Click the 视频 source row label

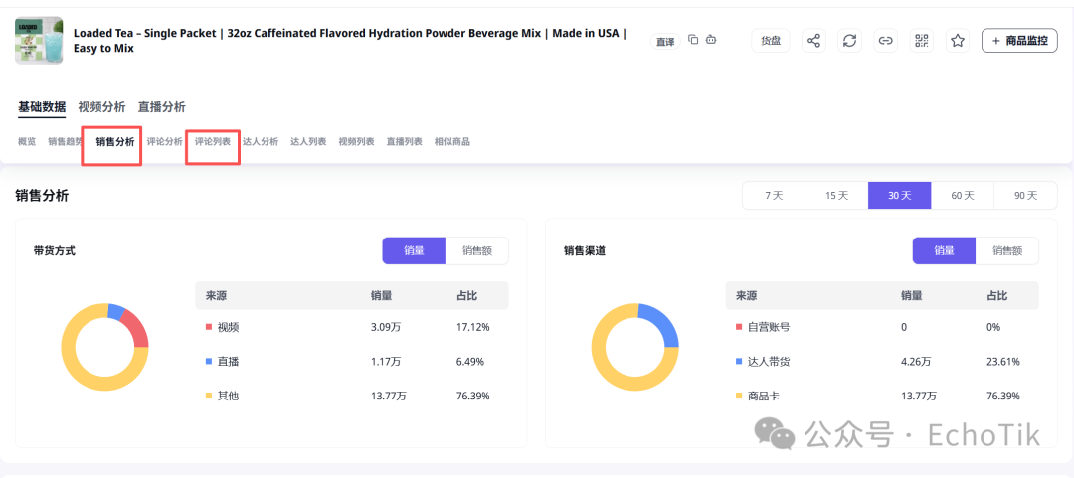pyautogui.click(x=228, y=327)
